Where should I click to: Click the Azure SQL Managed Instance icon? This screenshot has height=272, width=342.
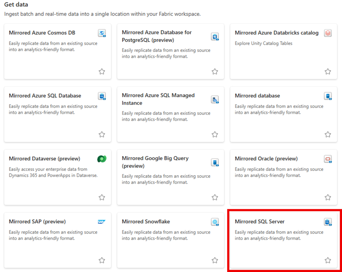(215, 99)
